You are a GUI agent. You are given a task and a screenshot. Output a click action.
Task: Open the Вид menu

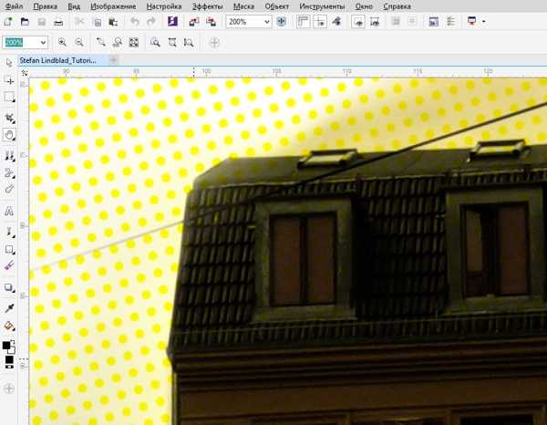(x=74, y=6)
